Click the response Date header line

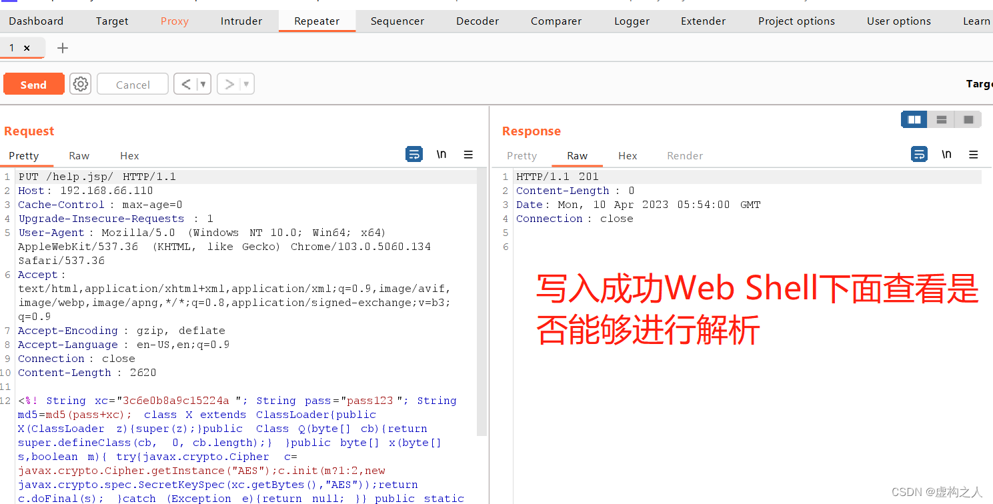click(638, 205)
